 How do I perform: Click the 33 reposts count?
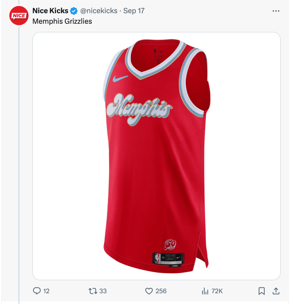(103, 291)
